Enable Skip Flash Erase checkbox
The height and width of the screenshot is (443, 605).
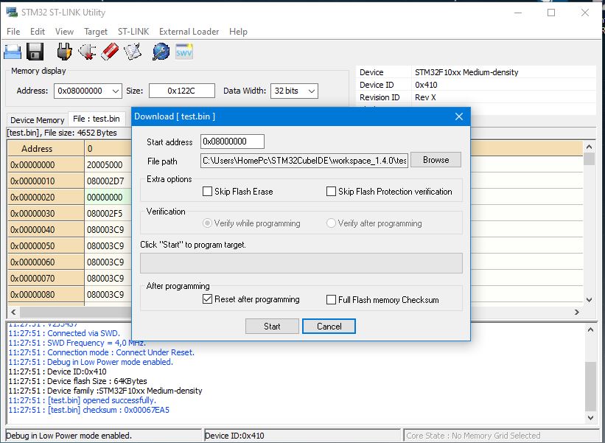coord(207,192)
